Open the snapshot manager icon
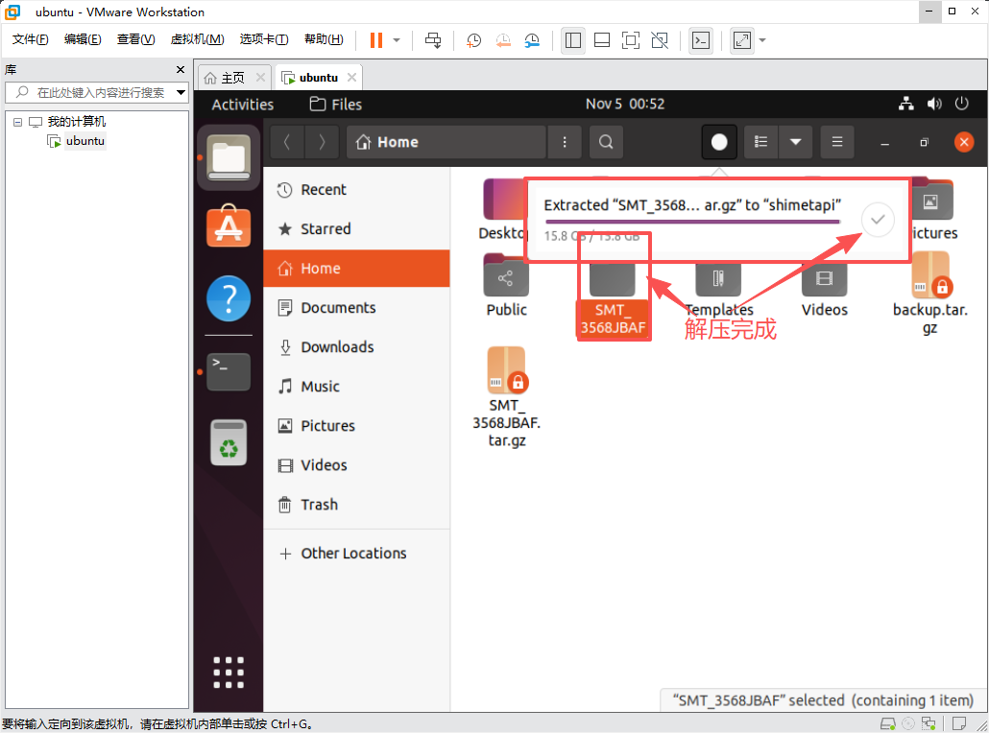The image size is (989, 733). [x=533, y=40]
